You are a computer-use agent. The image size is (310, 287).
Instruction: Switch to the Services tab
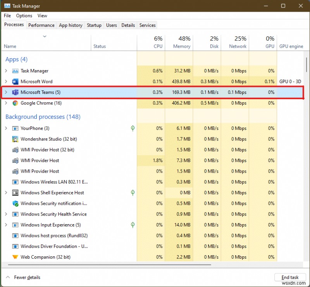click(x=148, y=25)
